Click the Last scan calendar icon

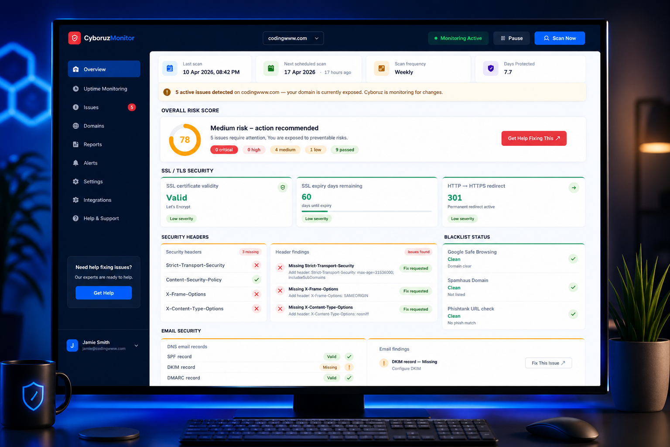tap(170, 68)
